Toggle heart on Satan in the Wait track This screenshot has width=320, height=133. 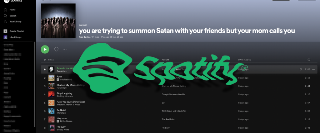[301, 69]
